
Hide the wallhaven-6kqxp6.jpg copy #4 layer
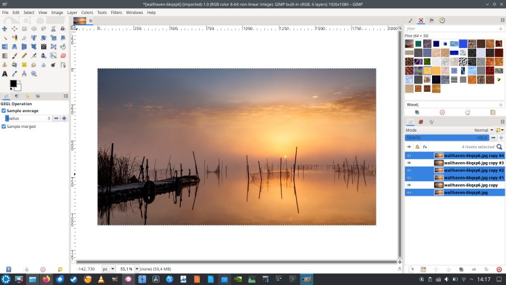coord(409,155)
